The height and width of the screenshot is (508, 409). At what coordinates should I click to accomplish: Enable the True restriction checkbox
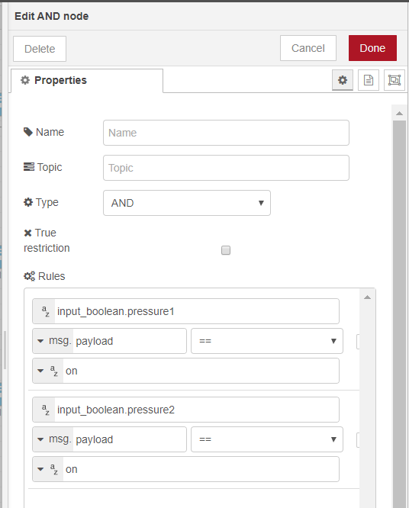226,250
